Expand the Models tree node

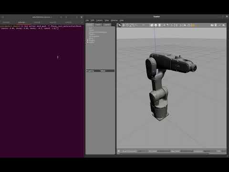tap(88, 41)
